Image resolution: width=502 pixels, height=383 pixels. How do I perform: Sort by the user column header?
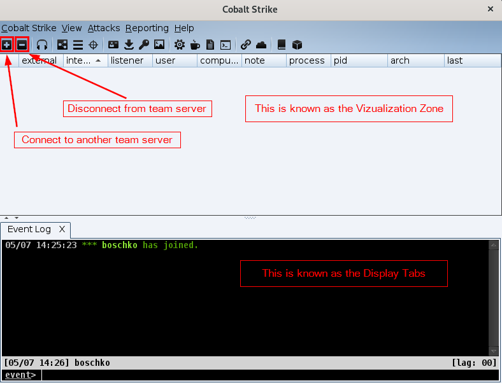point(175,60)
